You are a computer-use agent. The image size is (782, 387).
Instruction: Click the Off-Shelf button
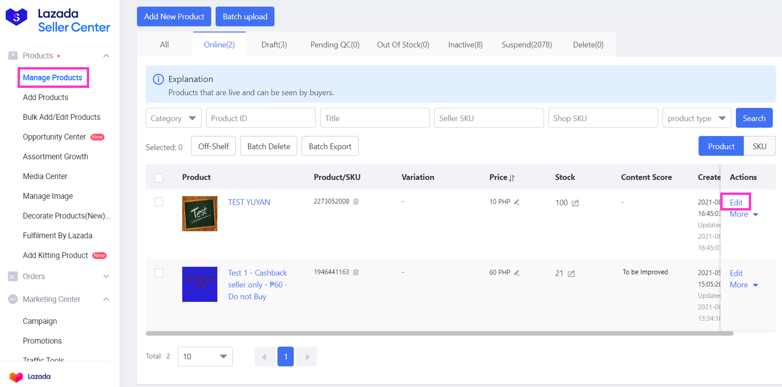tap(213, 146)
